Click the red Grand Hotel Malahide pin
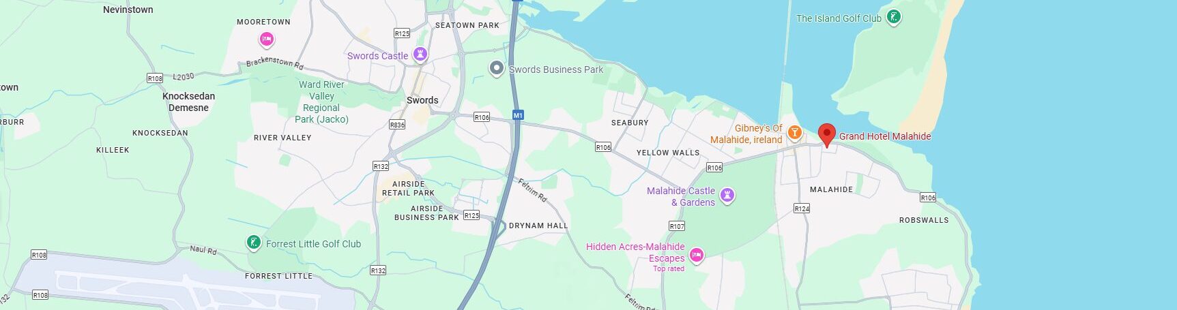The height and width of the screenshot is (310, 1177). [826, 135]
